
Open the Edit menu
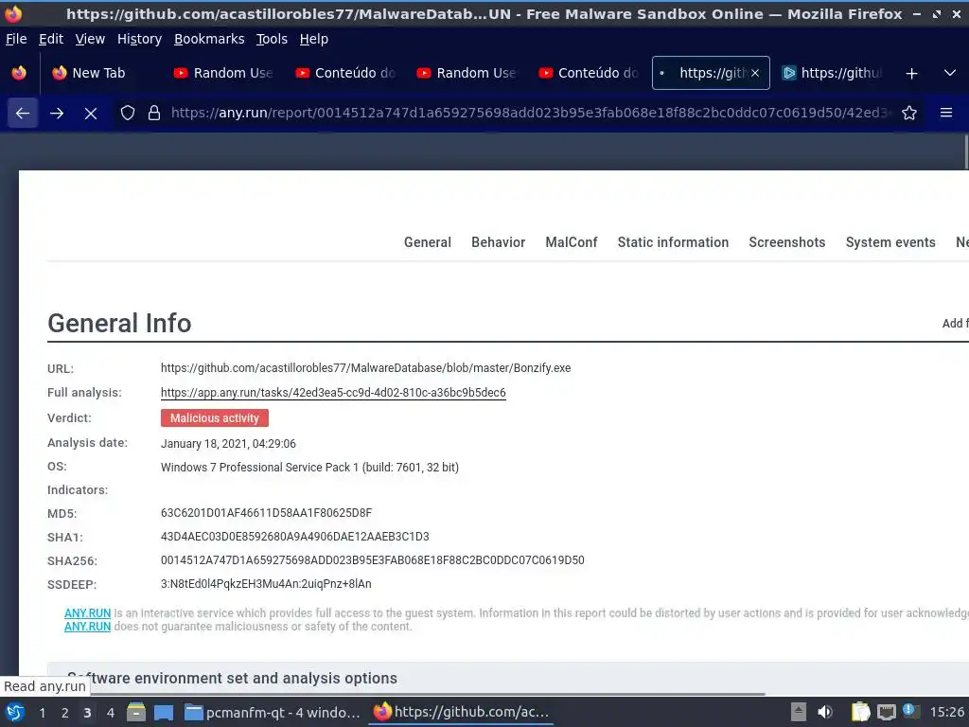(x=51, y=39)
